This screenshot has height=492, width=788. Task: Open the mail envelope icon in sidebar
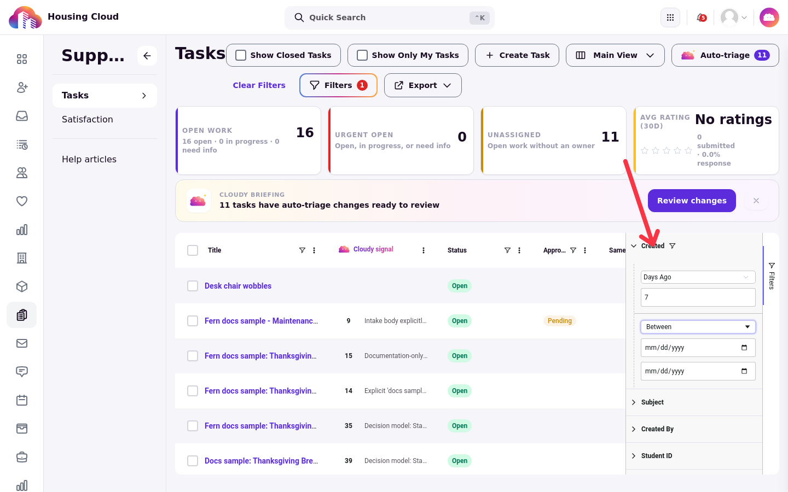tap(22, 343)
